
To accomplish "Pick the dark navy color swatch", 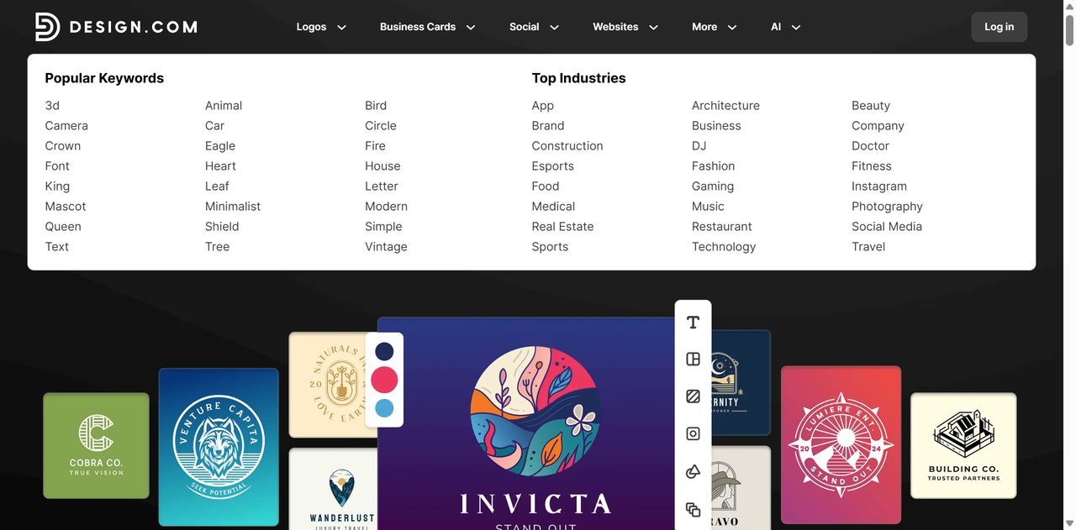I will coord(384,351).
